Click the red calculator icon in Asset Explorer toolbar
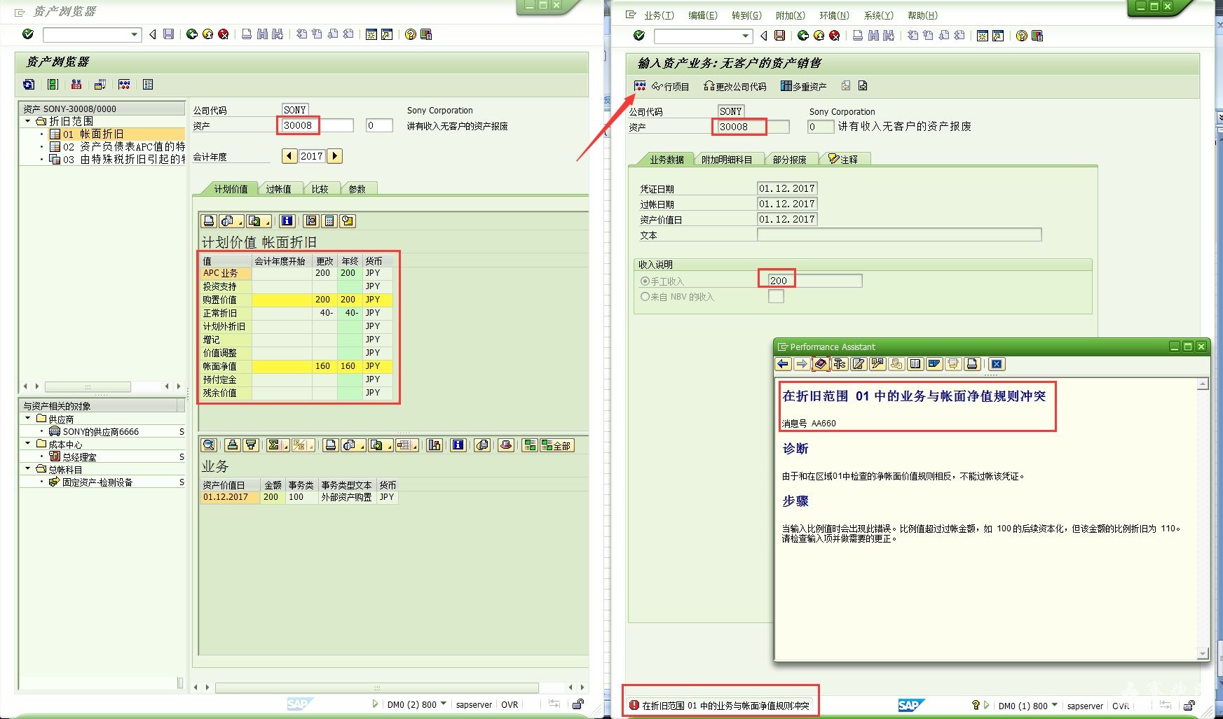This screenshot has height=719, width=1223. pos(76,85)
